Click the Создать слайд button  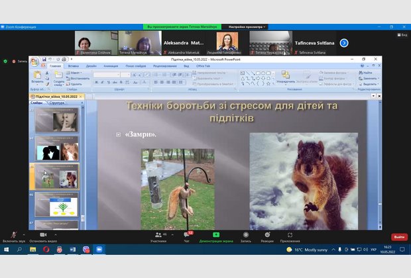coord(58,79)
